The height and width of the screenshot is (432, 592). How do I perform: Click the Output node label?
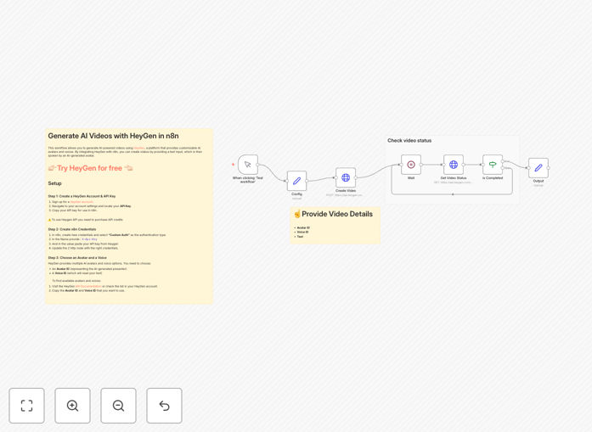click(x=538, y=181)
